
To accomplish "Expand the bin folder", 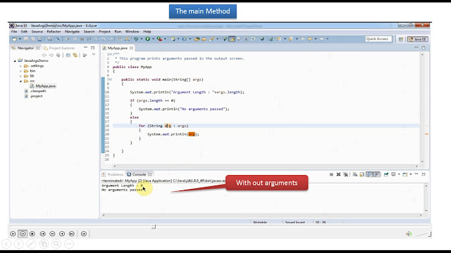I will tap(20, 71).
